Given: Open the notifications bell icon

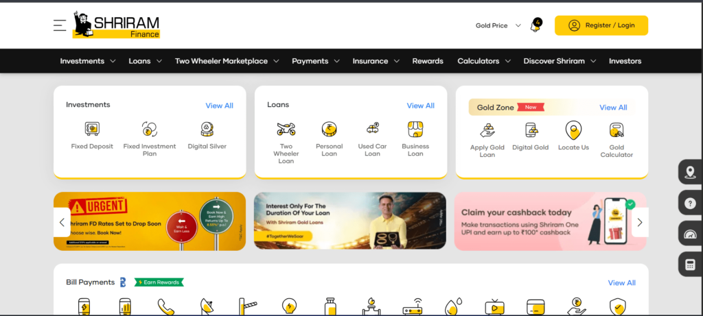Looking at the screenshot, I should pyautogui.click(x=535, y=25).
